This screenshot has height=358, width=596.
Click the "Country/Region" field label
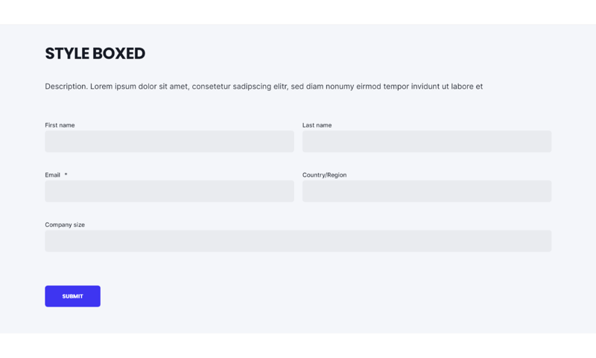(324, 175)
